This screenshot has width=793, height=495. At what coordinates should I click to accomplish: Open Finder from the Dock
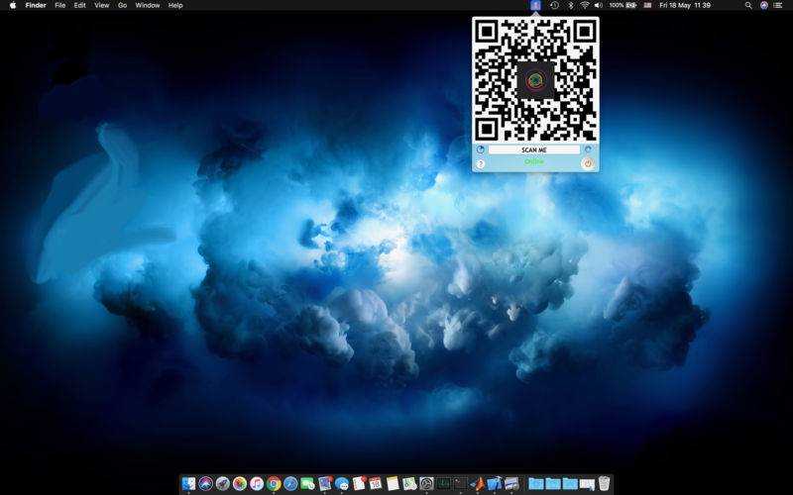[x=188, y=483]
